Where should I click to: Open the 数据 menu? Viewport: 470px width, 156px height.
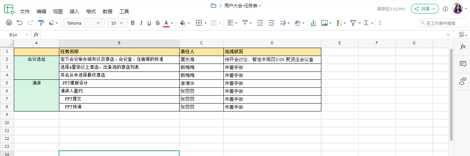click(107, 12)
